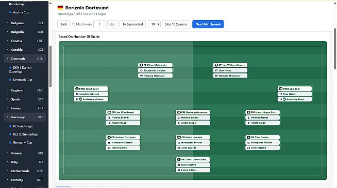Click the shirt number badge of ST Jan-Willem Wevers
337x188 pixels.
[x=216, y=65]
